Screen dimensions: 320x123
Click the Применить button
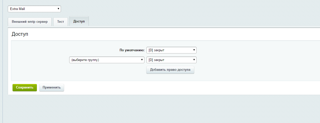pyautogui.click(x=52, y=88)
